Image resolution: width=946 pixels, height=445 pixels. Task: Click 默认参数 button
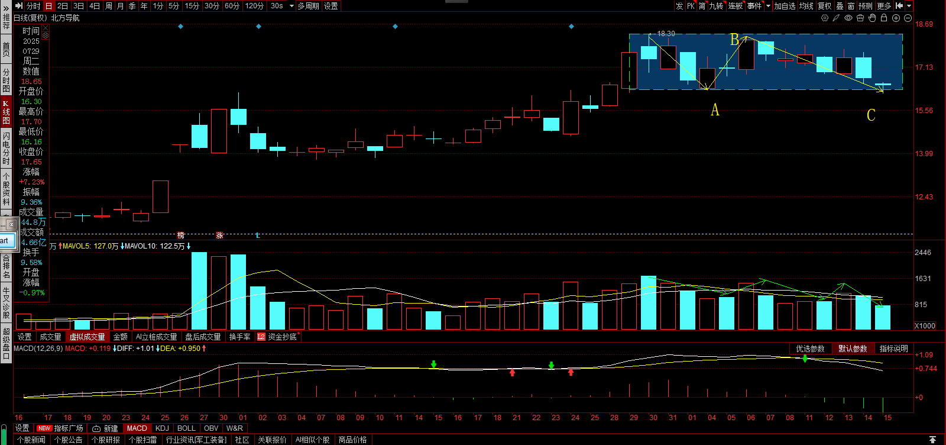(853, 349)
